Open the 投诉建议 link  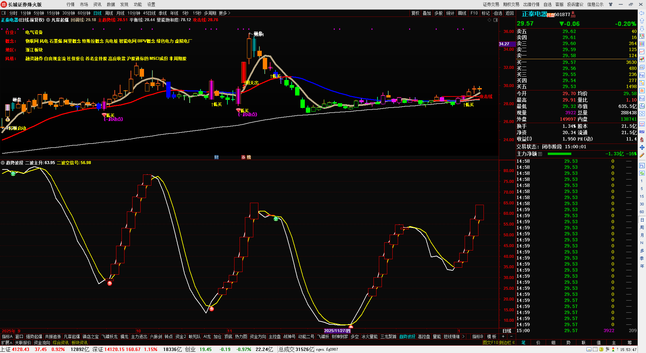pos(575,4)
